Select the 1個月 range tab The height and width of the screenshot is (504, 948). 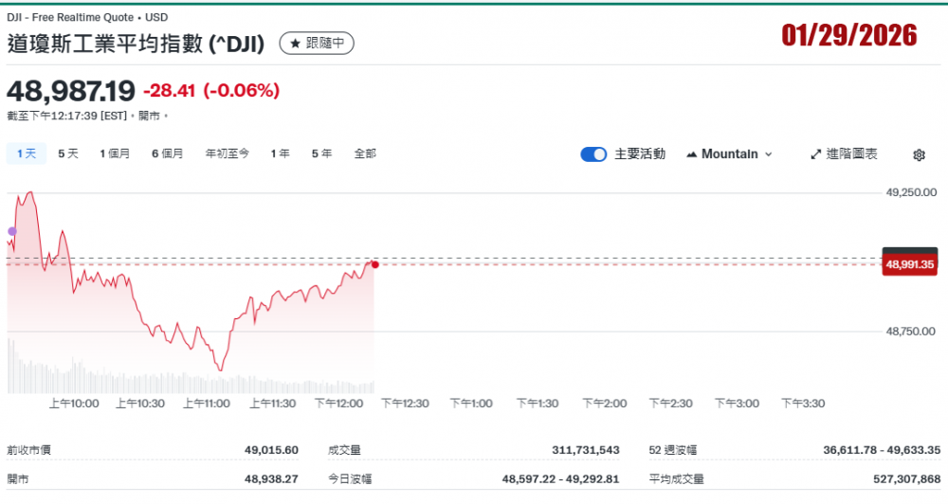click(115, 153)
